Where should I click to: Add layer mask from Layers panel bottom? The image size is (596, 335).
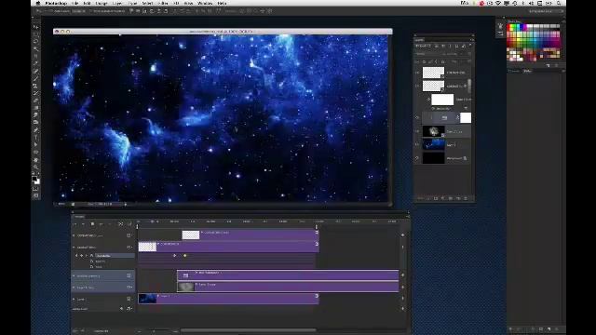[436, 198]
